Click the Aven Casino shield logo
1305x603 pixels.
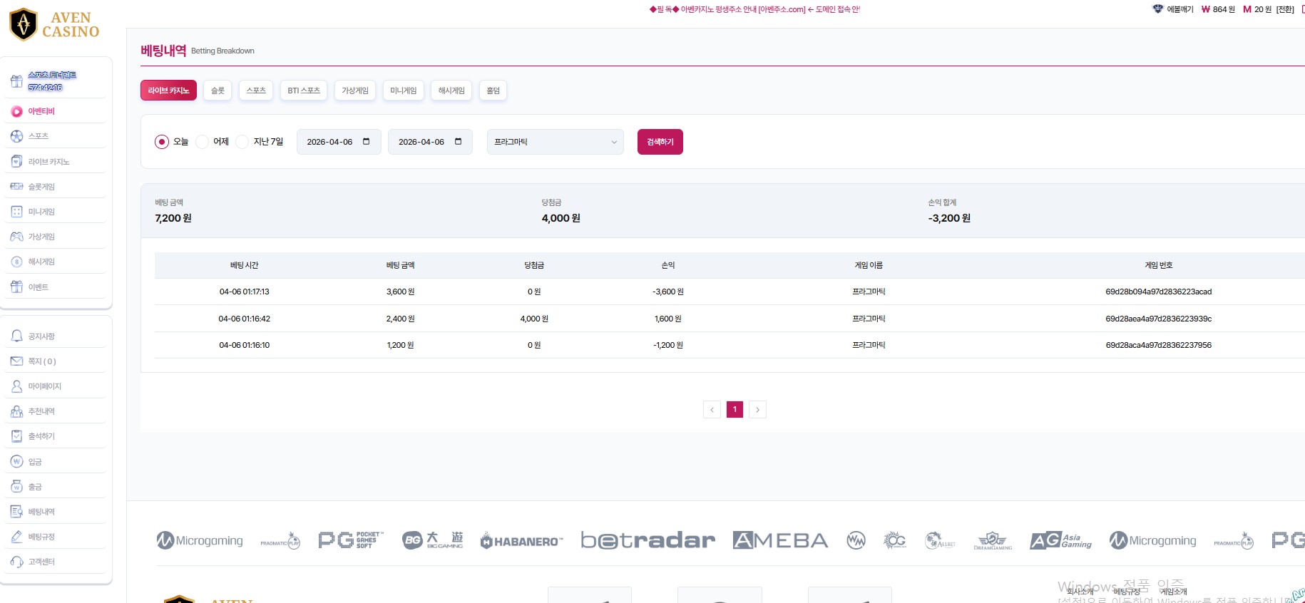coord(24,24)
